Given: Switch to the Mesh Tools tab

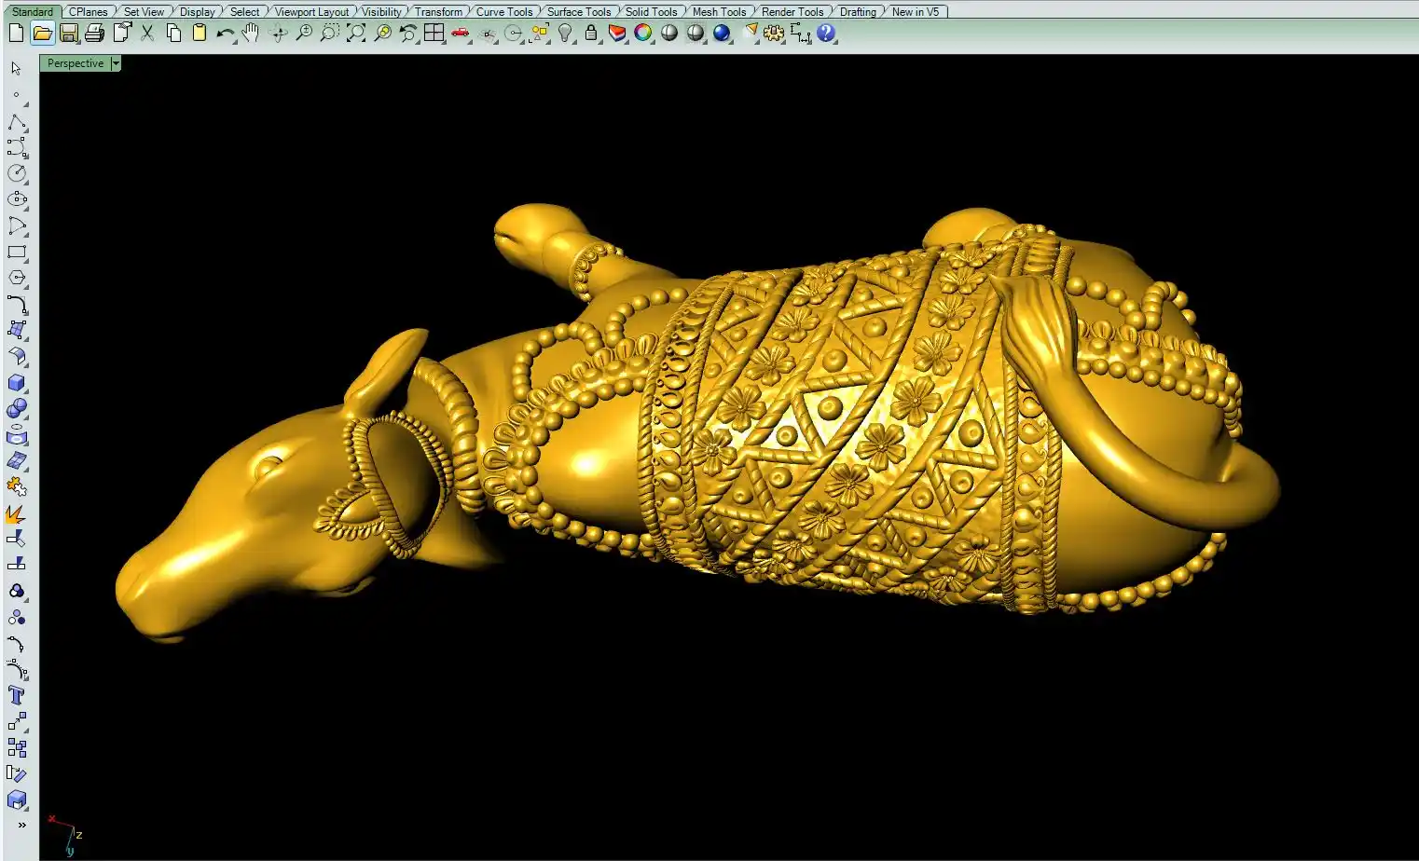Looking at the screenshot, I should 719,12.
